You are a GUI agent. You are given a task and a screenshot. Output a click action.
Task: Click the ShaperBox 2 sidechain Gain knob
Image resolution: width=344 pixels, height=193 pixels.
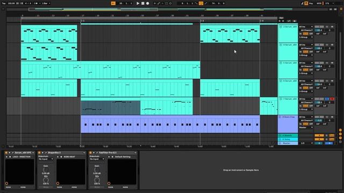[x=46, y=170]
